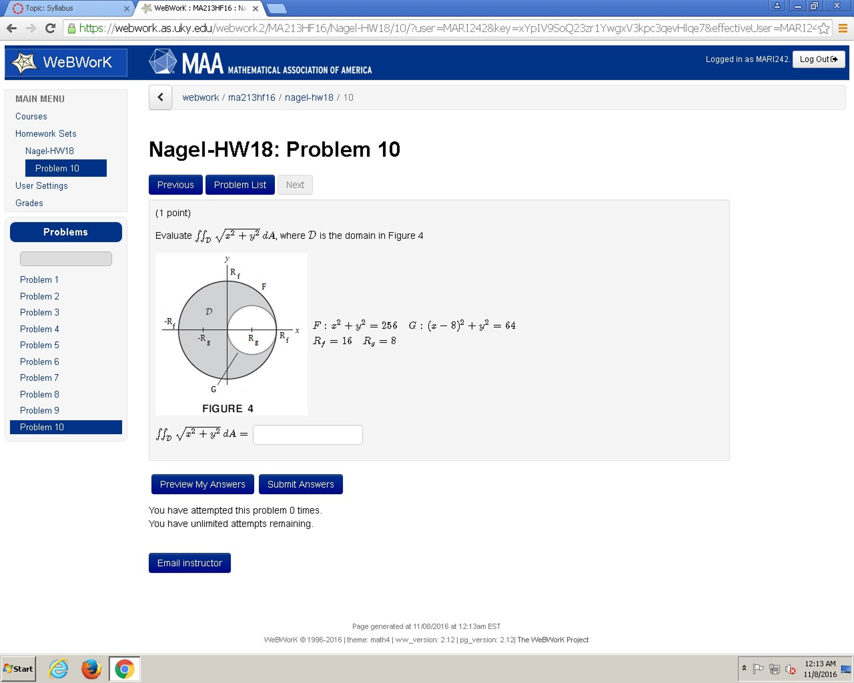Log out of WeBWorK
The width and height of the screenshot is (854, 683).
pyautogui.click(x=818, y=59)
